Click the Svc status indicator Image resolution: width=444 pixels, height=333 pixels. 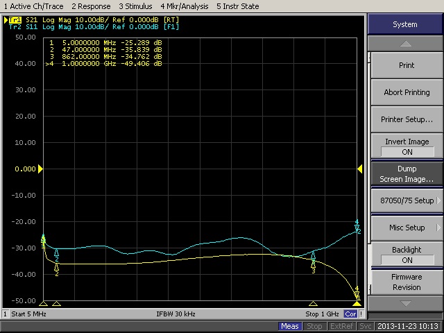click(366, 327)
